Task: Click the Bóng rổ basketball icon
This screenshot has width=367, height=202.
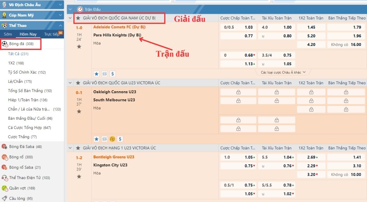Action: 5,157
